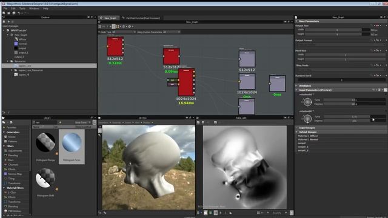Image resolution: width=388 pixels, height=218 pixels.
Task: Open the Normal Map library category
Action: (15, 174)
